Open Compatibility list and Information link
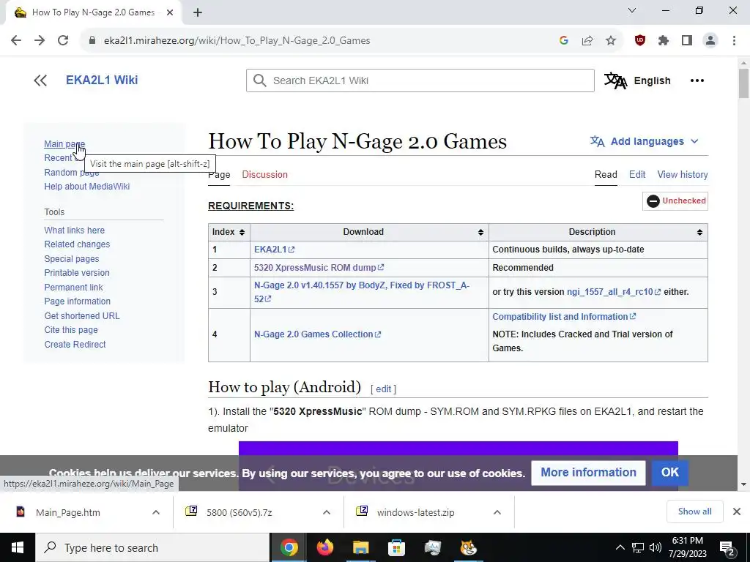Viewport: 750px width, 562px height. [x=564, y=316]
